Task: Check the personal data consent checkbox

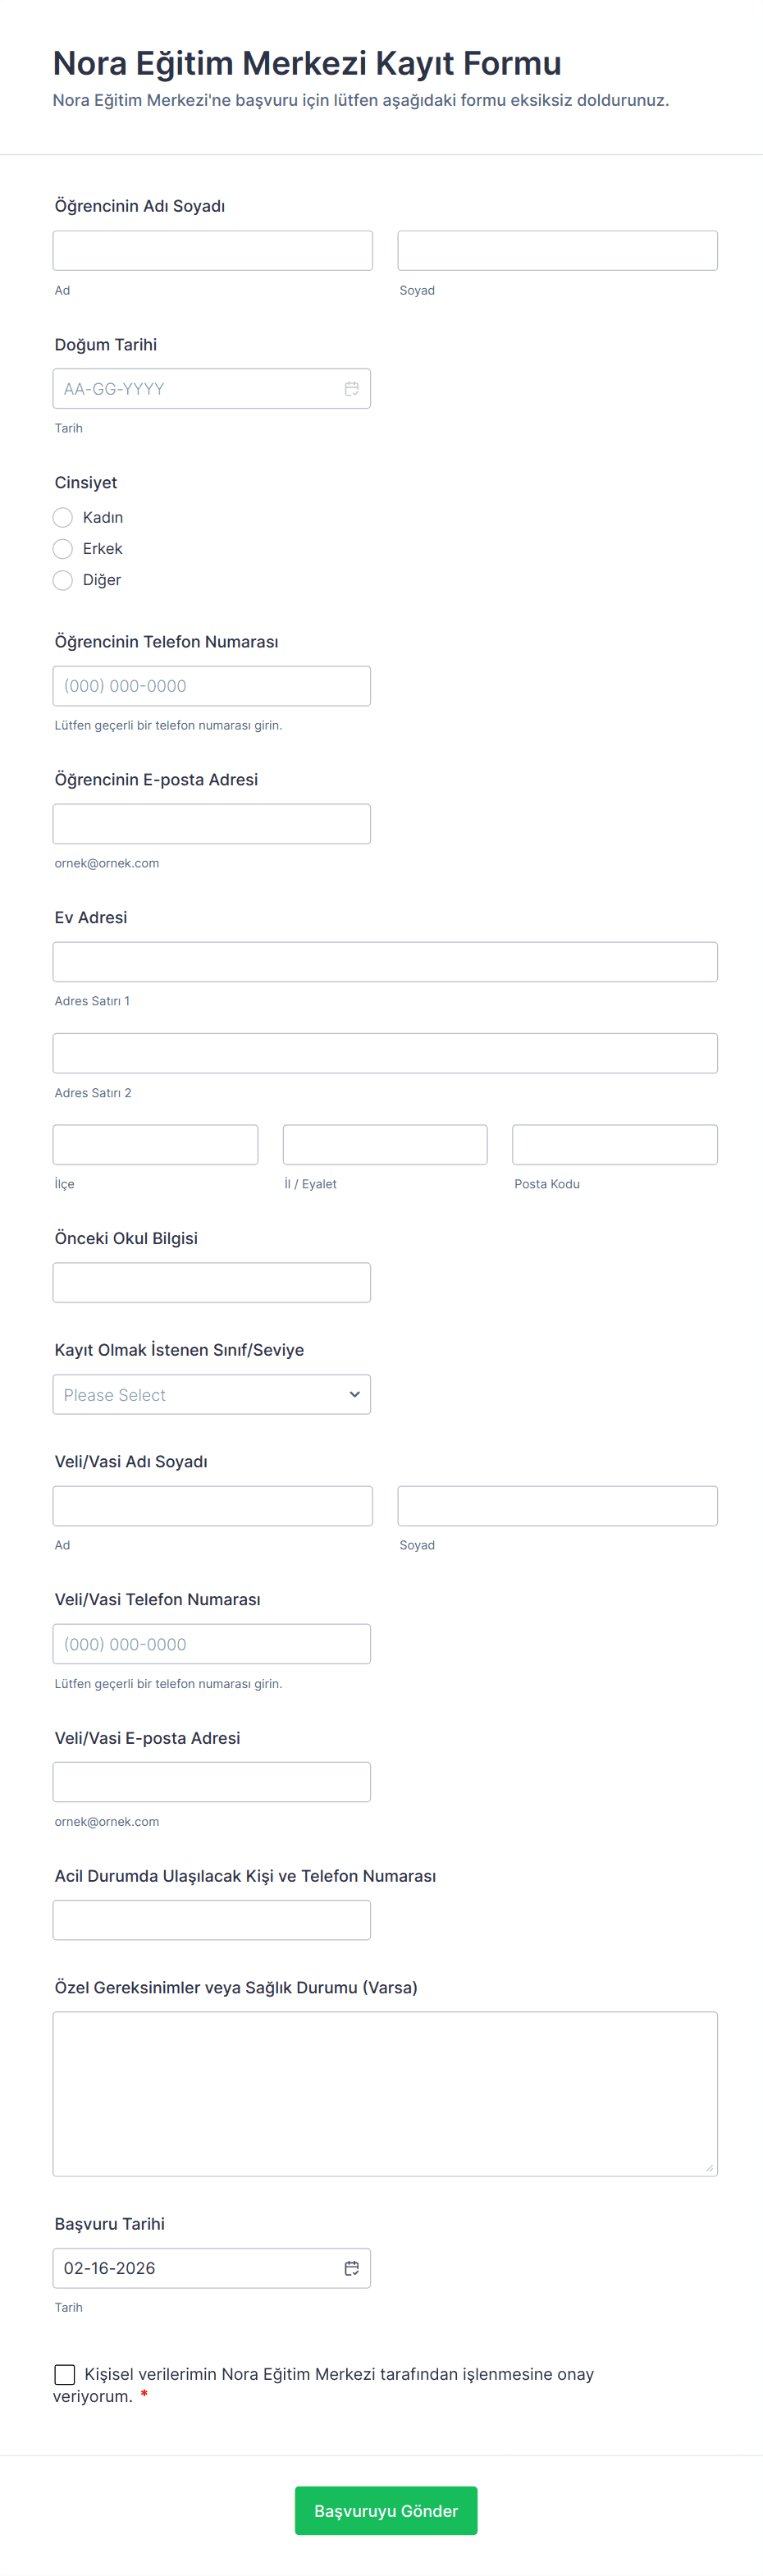Action: pos(65,2374)
